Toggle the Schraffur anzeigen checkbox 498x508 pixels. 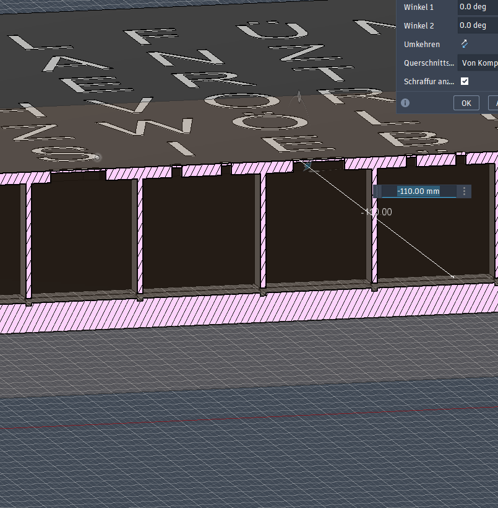tap(465, 81)
